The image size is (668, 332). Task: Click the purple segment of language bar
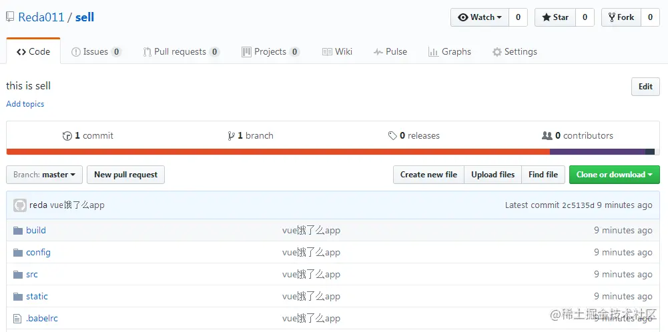pyautogui.click(x=597, y=152)
